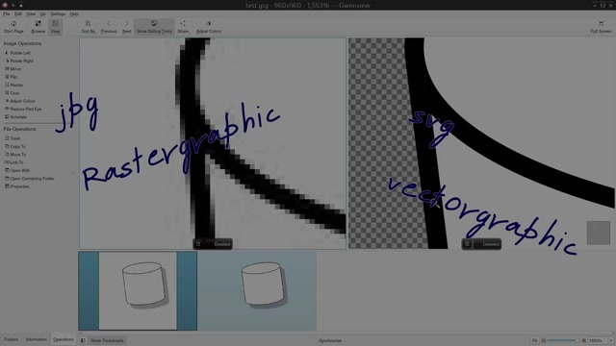This screenshot has width=616, height=346.
Task: Click Annotate in Image Operations
Action: coord(15,117)
